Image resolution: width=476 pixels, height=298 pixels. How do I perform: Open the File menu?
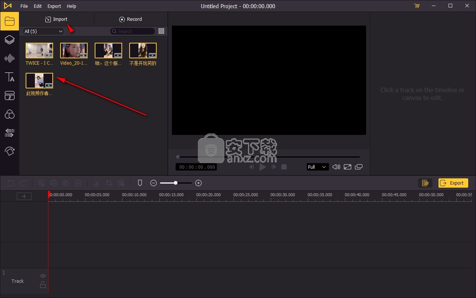[24, 6]
